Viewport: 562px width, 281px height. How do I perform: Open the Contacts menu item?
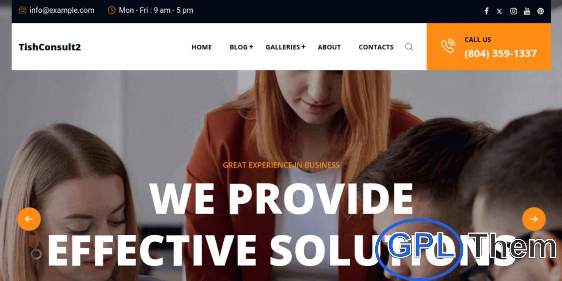(376, 47)
